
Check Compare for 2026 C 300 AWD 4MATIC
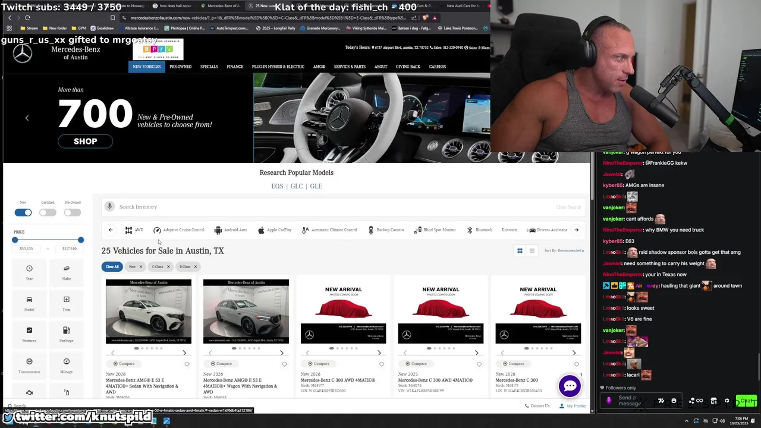point(319,364)
